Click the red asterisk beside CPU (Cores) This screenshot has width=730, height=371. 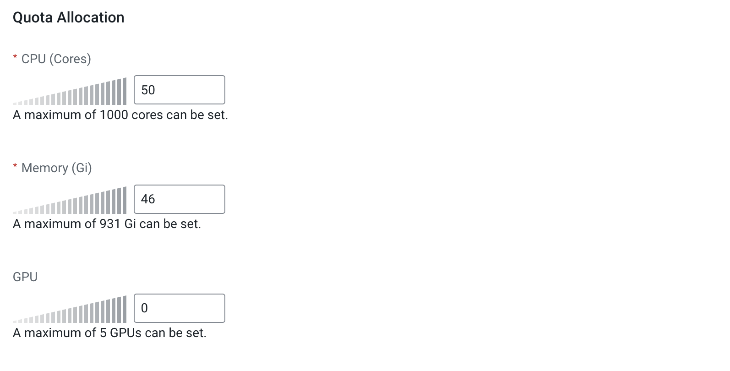pyautogui.click(x=15, y=58)
